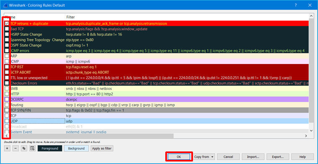Toggle the Spanning Tree Topology Change checkbox
This screenshot has width=318, height=164.
click(7, 40)
